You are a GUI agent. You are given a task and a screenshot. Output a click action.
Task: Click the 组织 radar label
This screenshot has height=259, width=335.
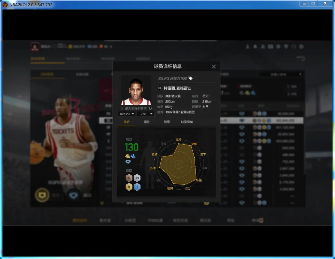[x=170, y=188]
